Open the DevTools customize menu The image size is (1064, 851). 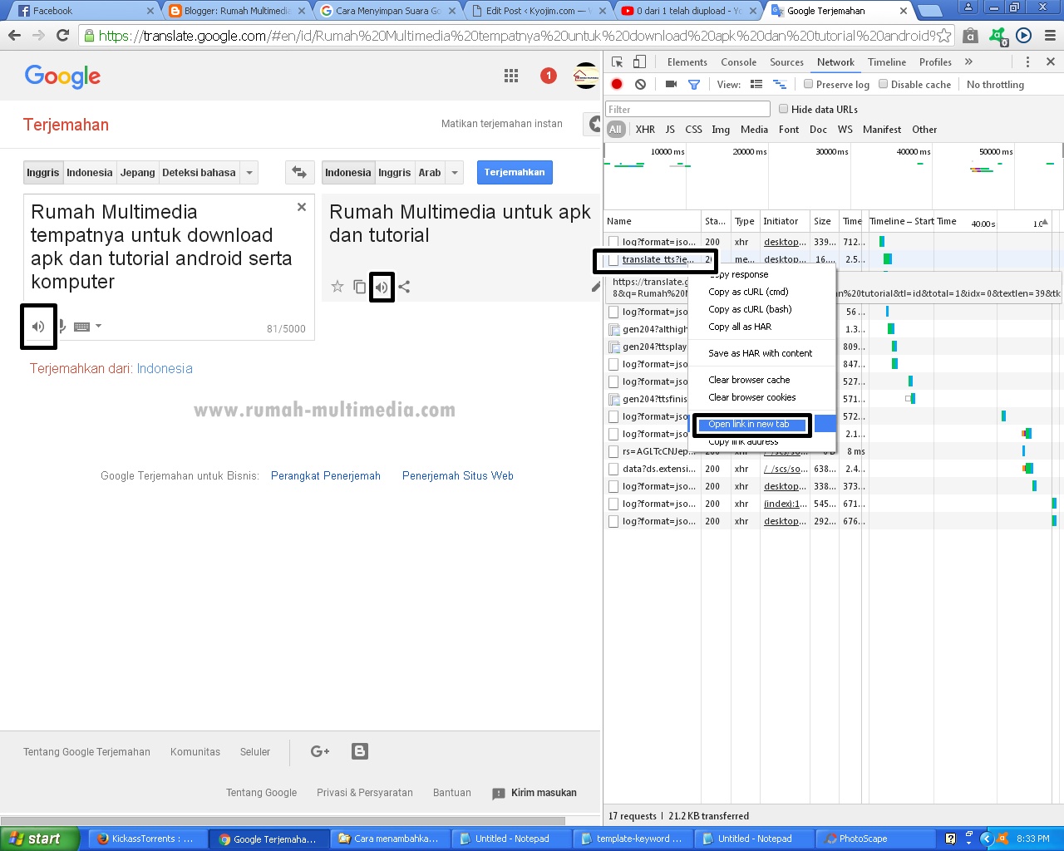1027,62
